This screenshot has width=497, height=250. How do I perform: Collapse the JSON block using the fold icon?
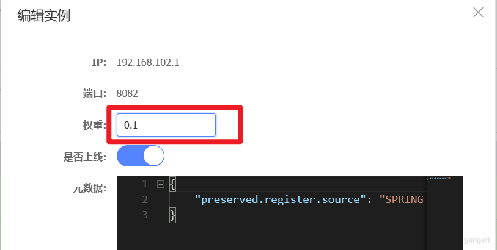coord(161,184)
